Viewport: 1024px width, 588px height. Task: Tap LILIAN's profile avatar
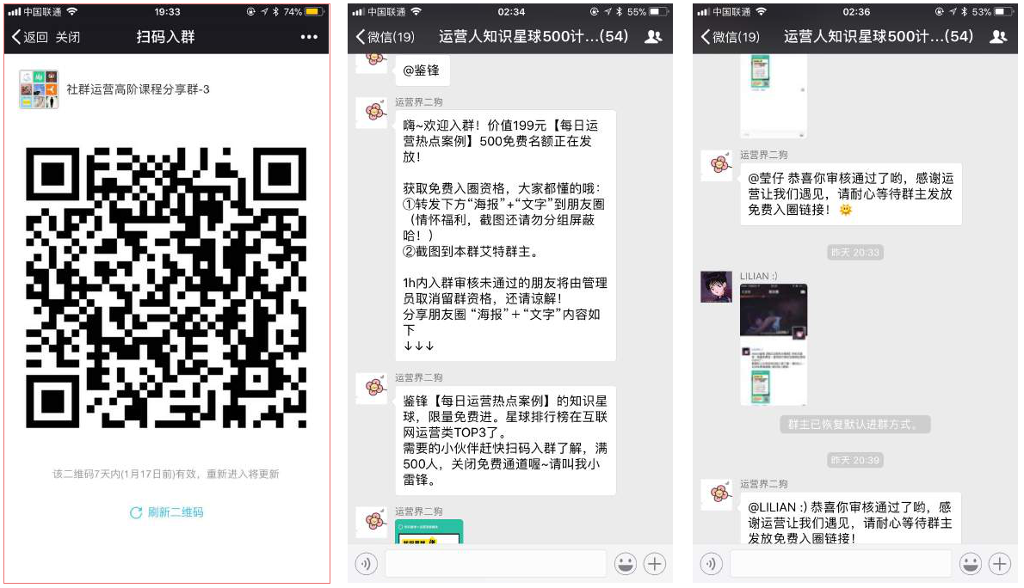click(716, 287)
